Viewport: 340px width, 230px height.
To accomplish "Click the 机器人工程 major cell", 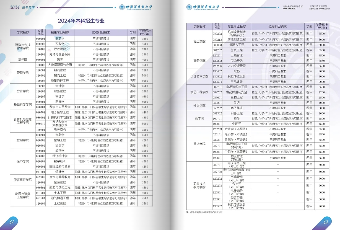I will [237, 45].
